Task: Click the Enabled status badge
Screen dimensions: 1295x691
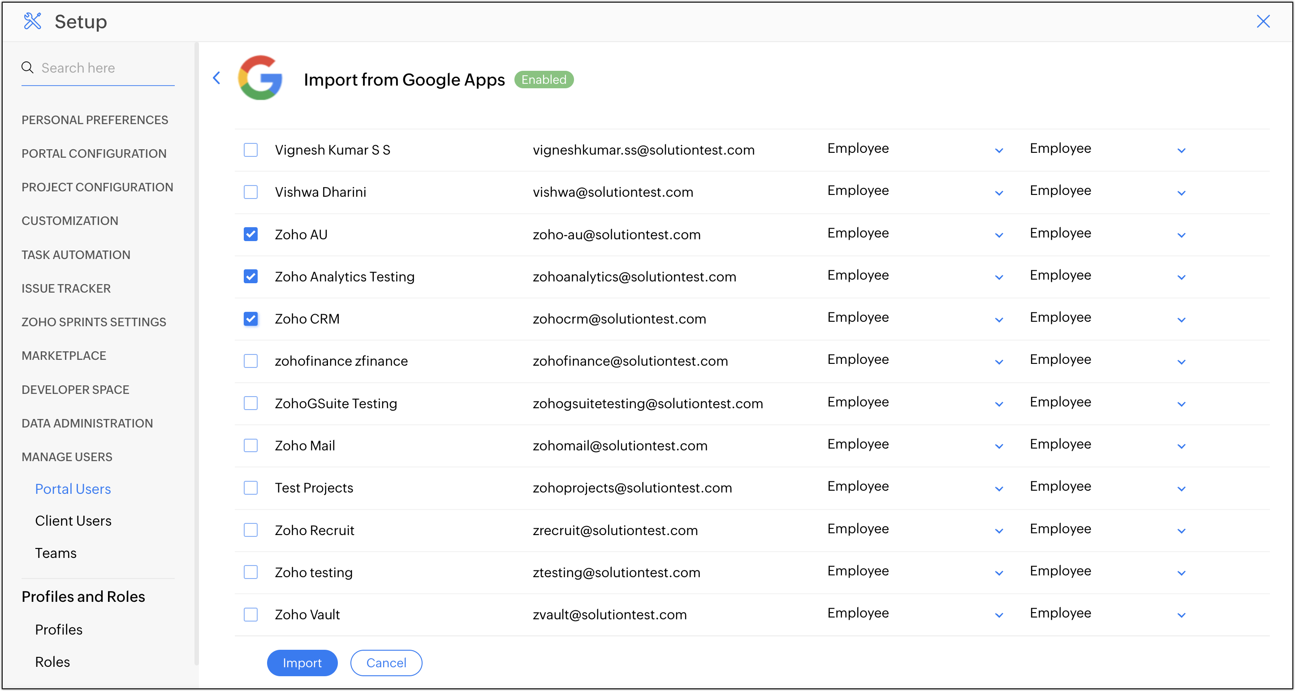Action: click(x=544, y=79)
